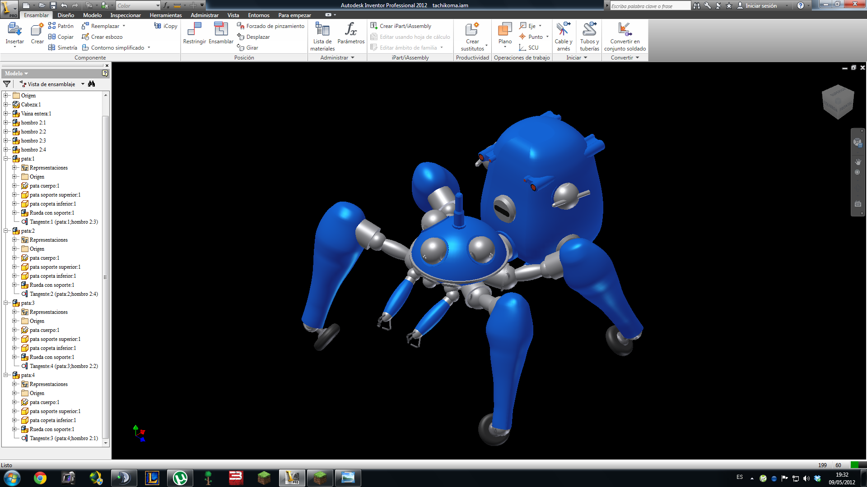
Task: Click Crear iPart/iAssembly button
Action: click(x=401, y=26)
